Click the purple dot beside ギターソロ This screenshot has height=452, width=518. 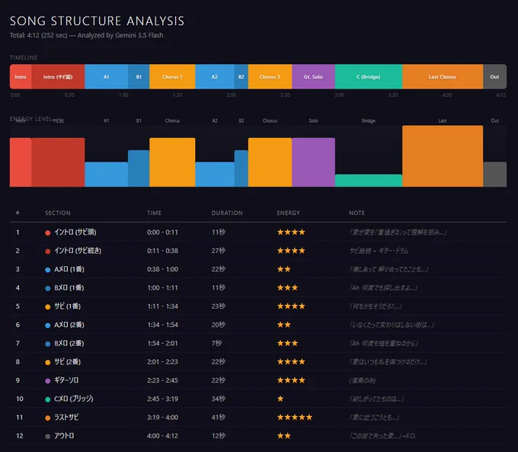tap(47, 381)
